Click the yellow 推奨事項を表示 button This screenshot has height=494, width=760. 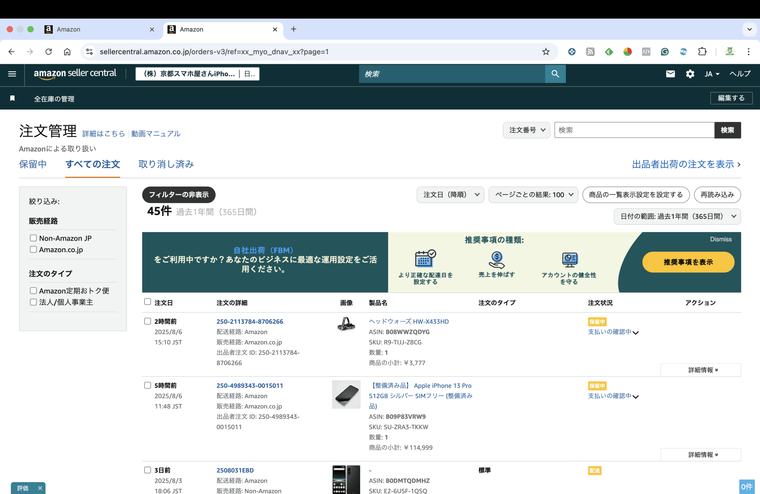688,262
